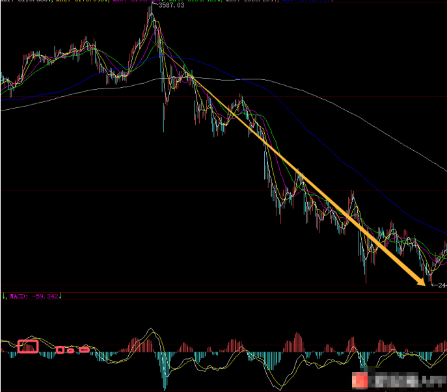
Task: Click the starting point of the orange trend line
Action: pos(191,78)
